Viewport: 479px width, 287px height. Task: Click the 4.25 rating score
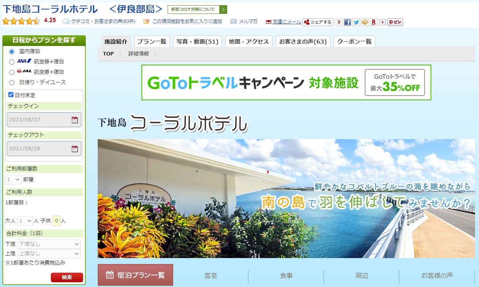tap(50, 20)
